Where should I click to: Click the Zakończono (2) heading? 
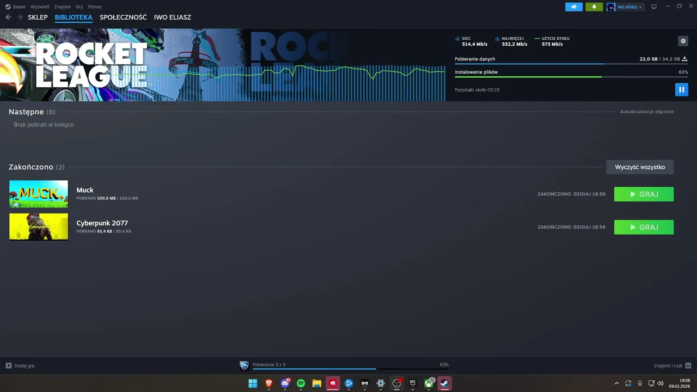click(x=36, y=167)
